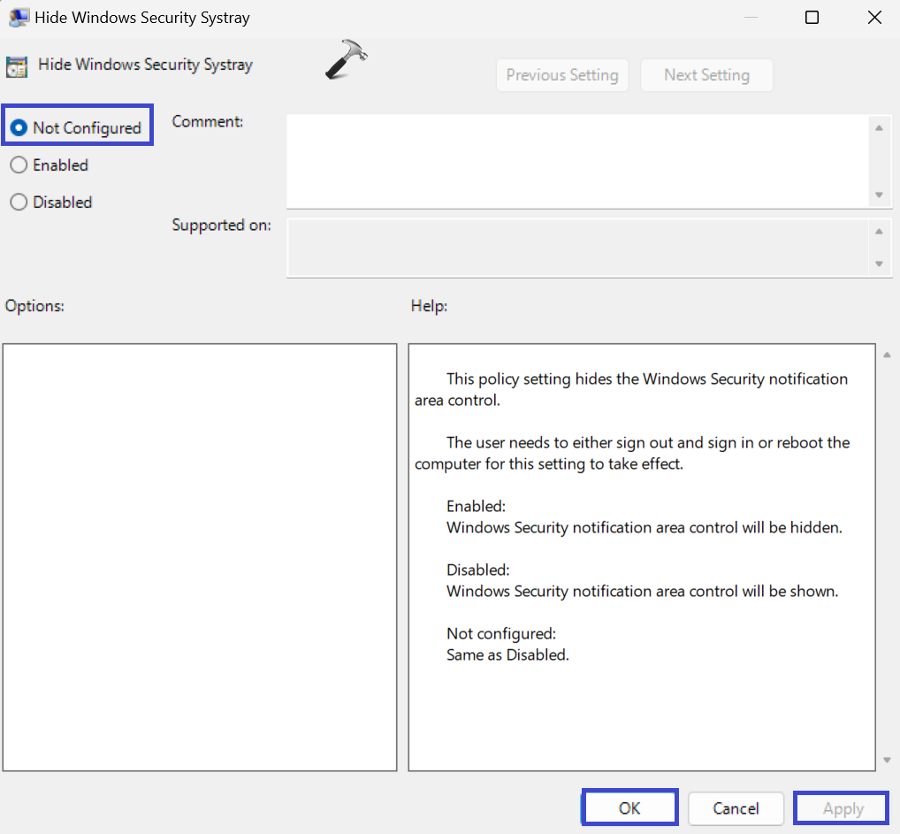
Task: Go to the Previous Setting
Action: coord(562,75)
